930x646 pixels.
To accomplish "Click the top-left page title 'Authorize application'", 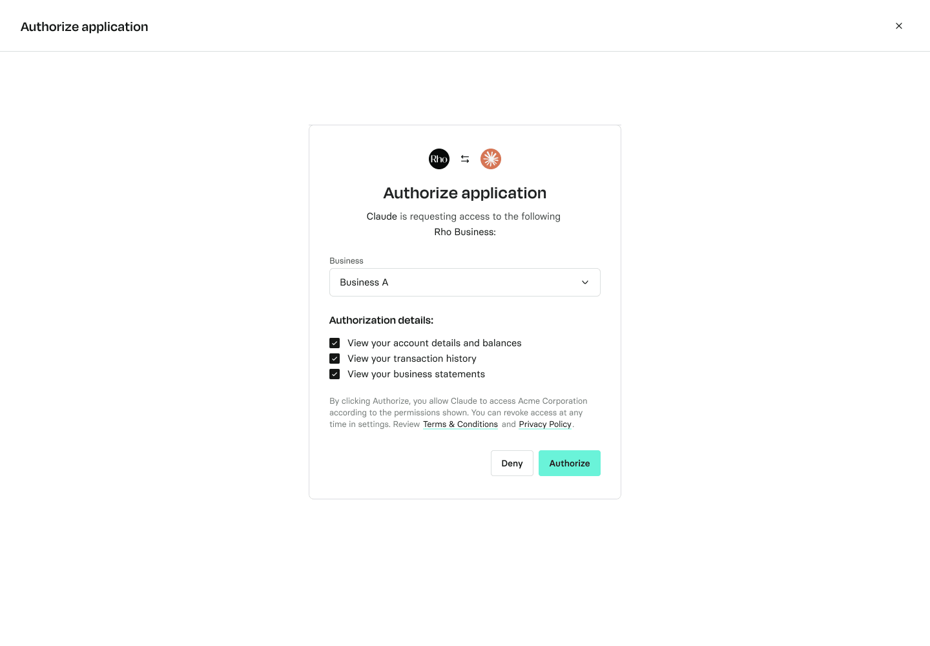I will click(85, 26).
